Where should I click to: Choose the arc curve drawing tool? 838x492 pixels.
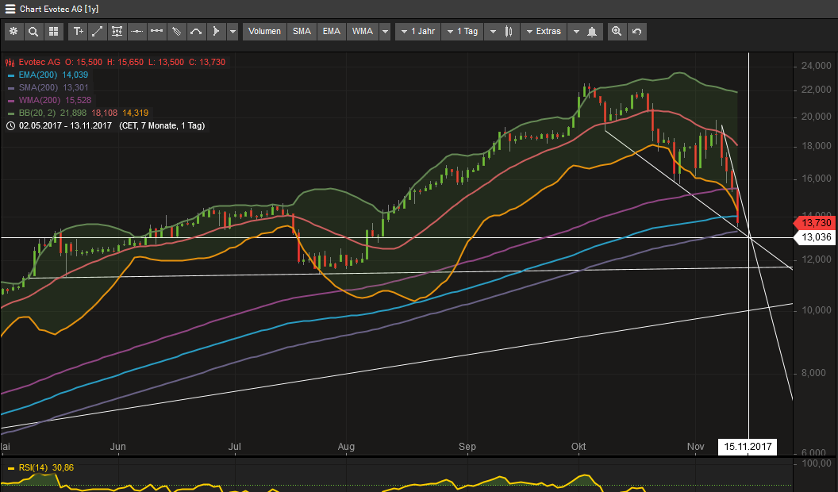tap(196, 32)
